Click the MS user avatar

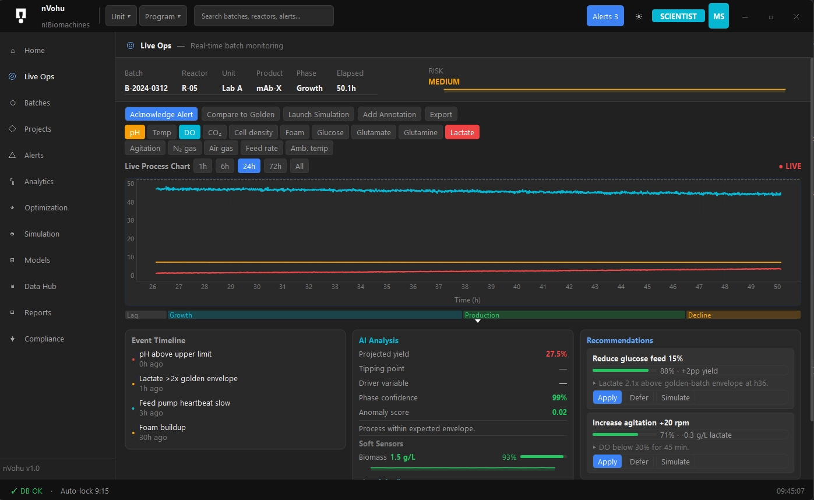click(718, 16)
